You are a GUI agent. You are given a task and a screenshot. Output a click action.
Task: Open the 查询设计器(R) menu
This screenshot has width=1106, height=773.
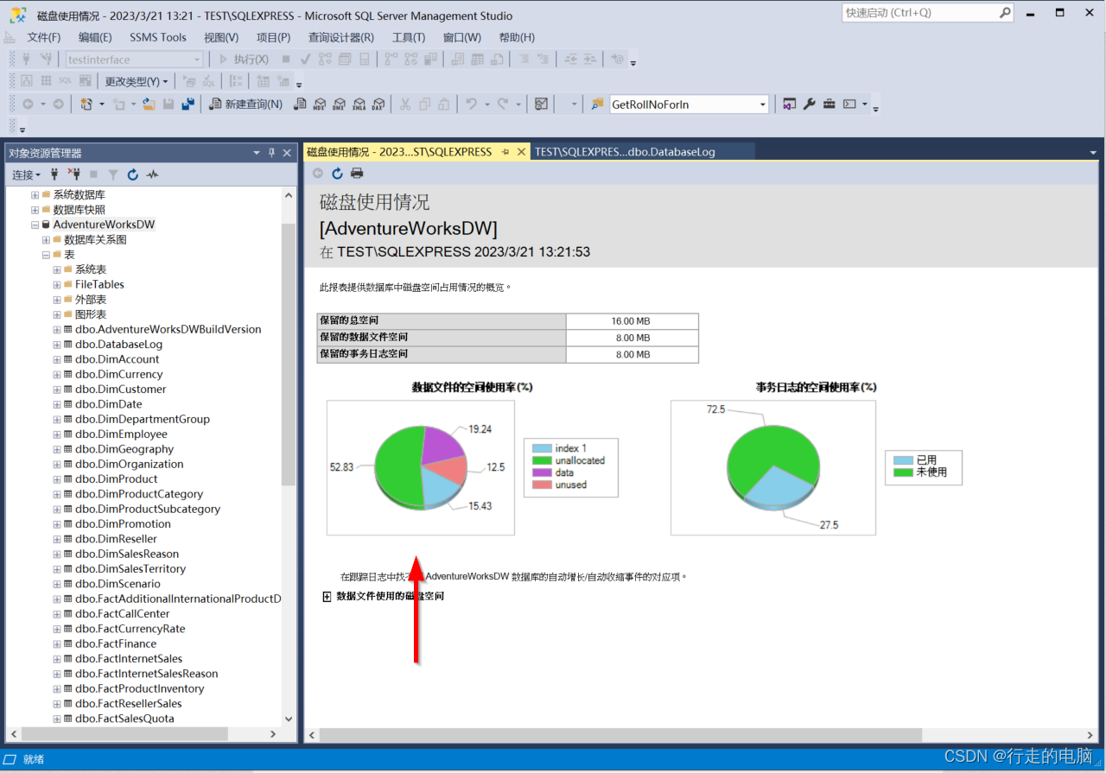coord(341,37)
